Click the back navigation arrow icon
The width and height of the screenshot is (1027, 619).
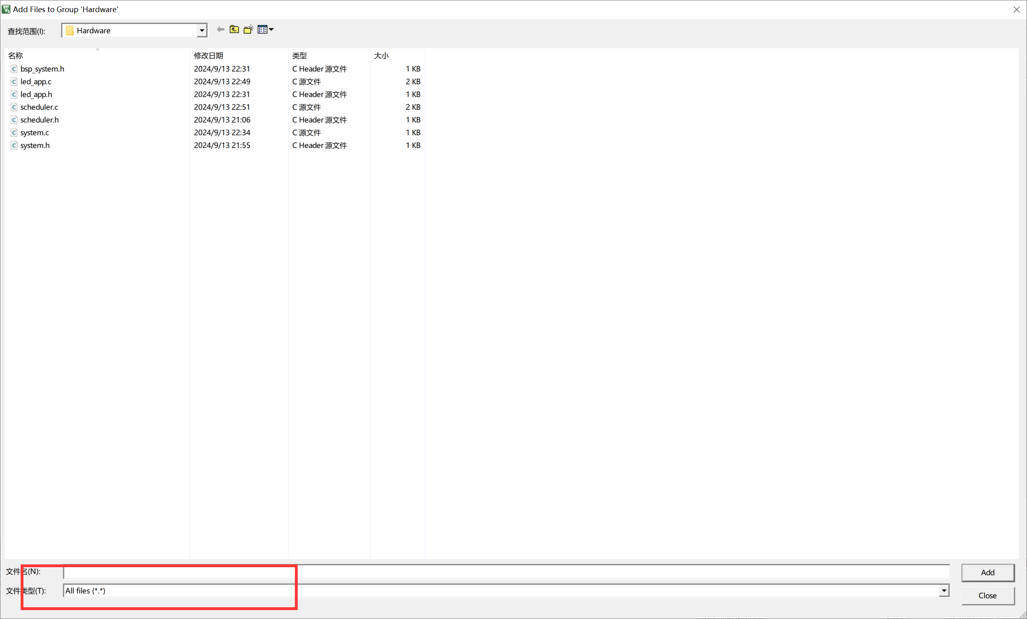pyautogui.click(x=220, y=30)
